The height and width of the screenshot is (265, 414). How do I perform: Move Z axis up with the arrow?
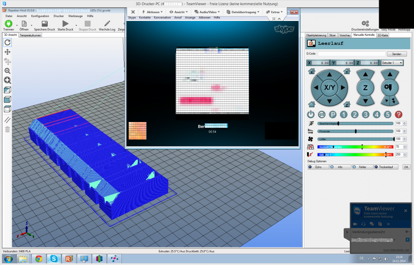pos(366,75)
